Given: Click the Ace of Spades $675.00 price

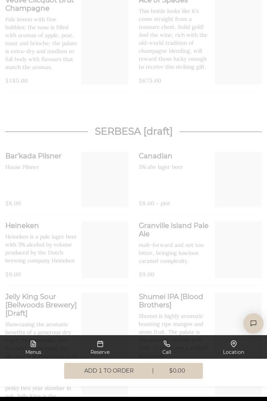Looking at the screenshot, I should point(150,81).
